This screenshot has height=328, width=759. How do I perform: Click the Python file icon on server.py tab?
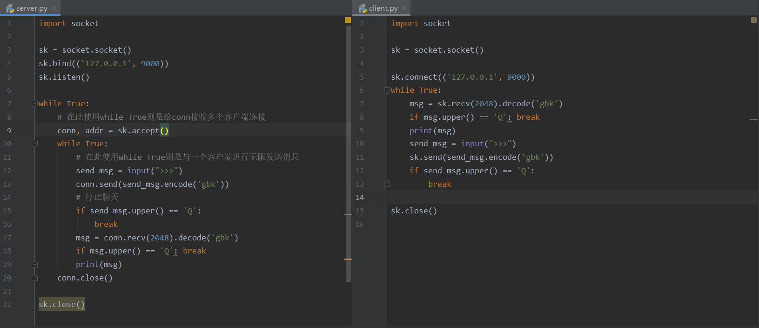(x=10, y=8)
